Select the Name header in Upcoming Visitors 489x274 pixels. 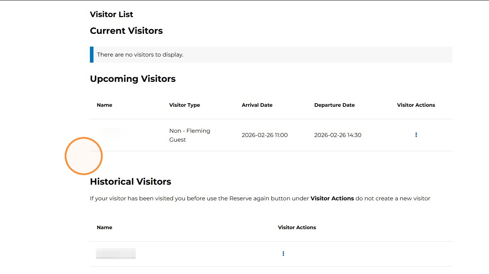click(104, 105)
